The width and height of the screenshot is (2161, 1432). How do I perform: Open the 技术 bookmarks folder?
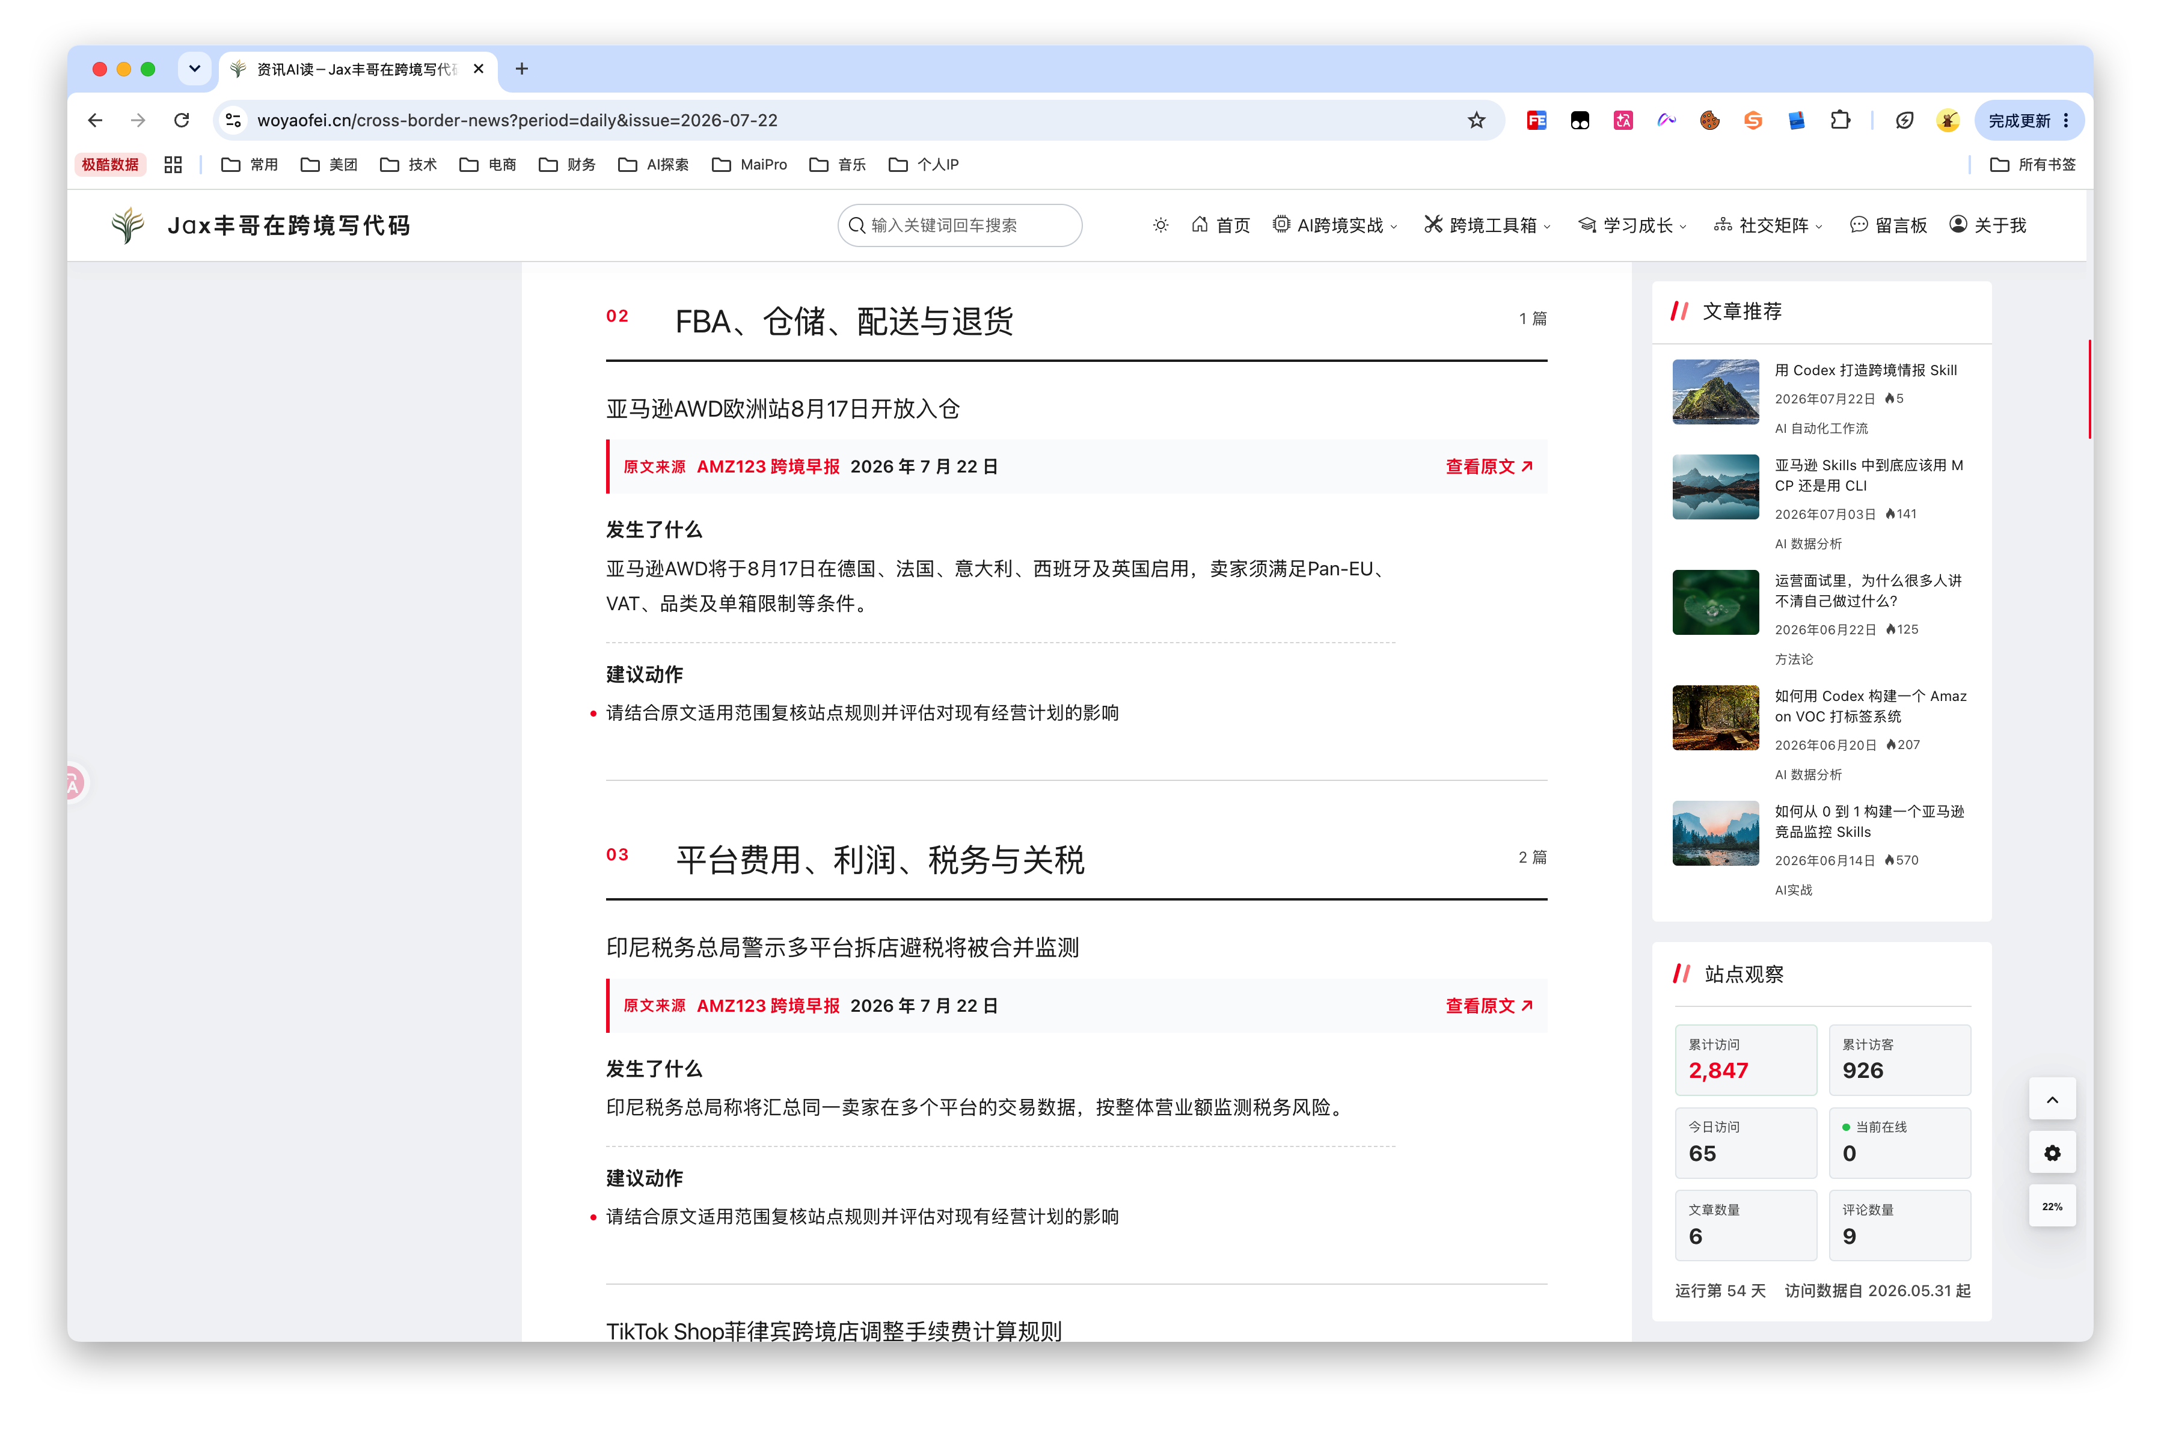click(x=408, y=164)
